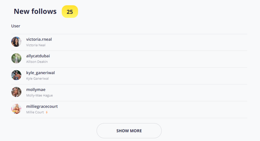The image size is (260, 141).
Task: Click milliegracecourt avatar thumbnail
Action: [x=16, y=109]
